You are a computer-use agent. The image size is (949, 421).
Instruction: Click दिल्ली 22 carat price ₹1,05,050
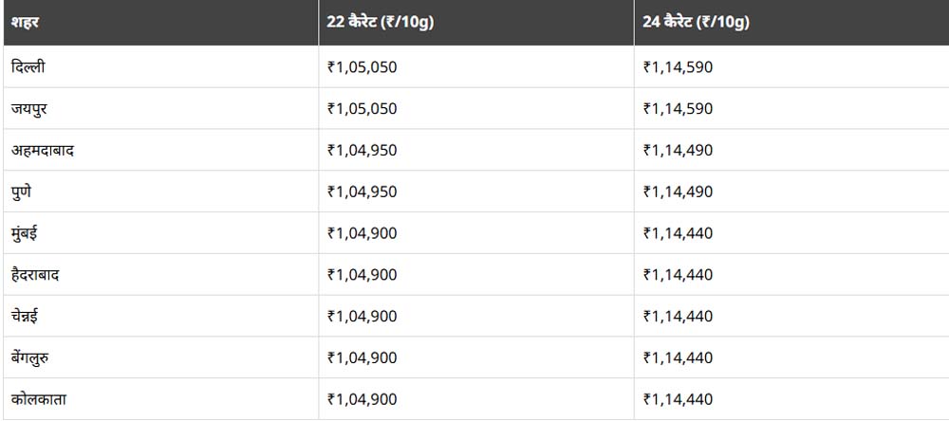pyautogui.click(x=362, y=67)
